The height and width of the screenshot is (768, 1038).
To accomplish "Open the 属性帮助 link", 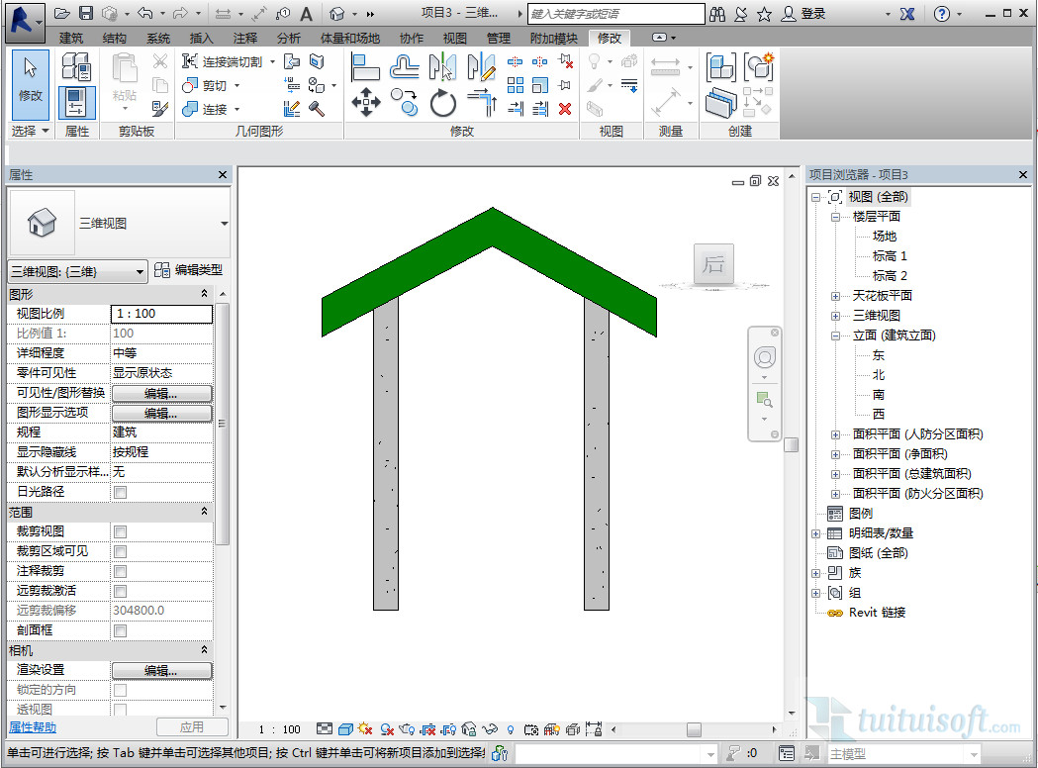I will point(33,727).
